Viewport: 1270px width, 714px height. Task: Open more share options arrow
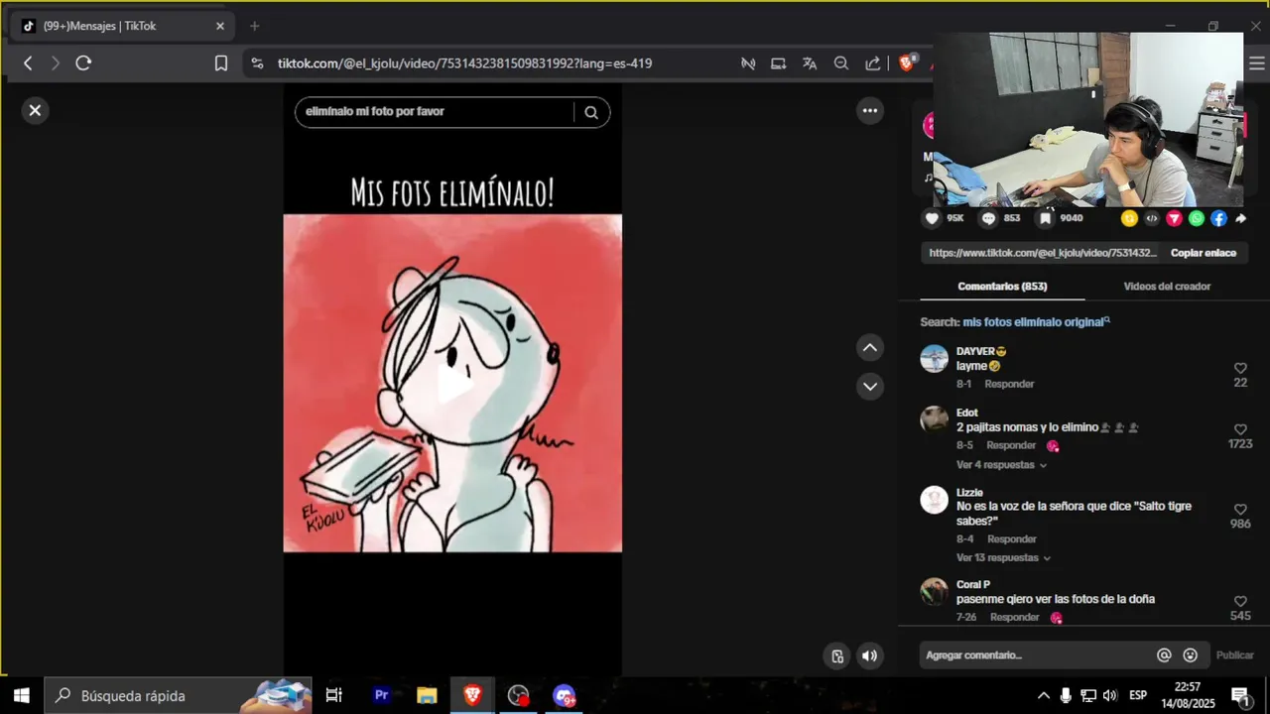coord(1240,218)
